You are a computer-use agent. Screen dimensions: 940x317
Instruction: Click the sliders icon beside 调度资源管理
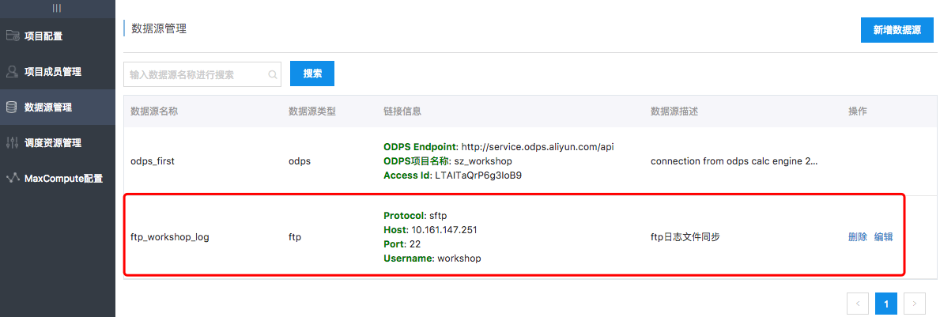12,143
